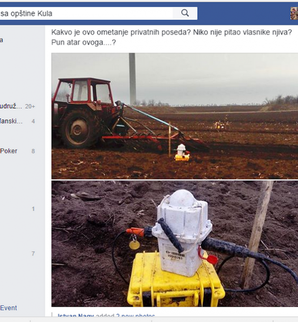Open the Event link in sidebar
Screen dimensions: 298x322
(9, 308)
